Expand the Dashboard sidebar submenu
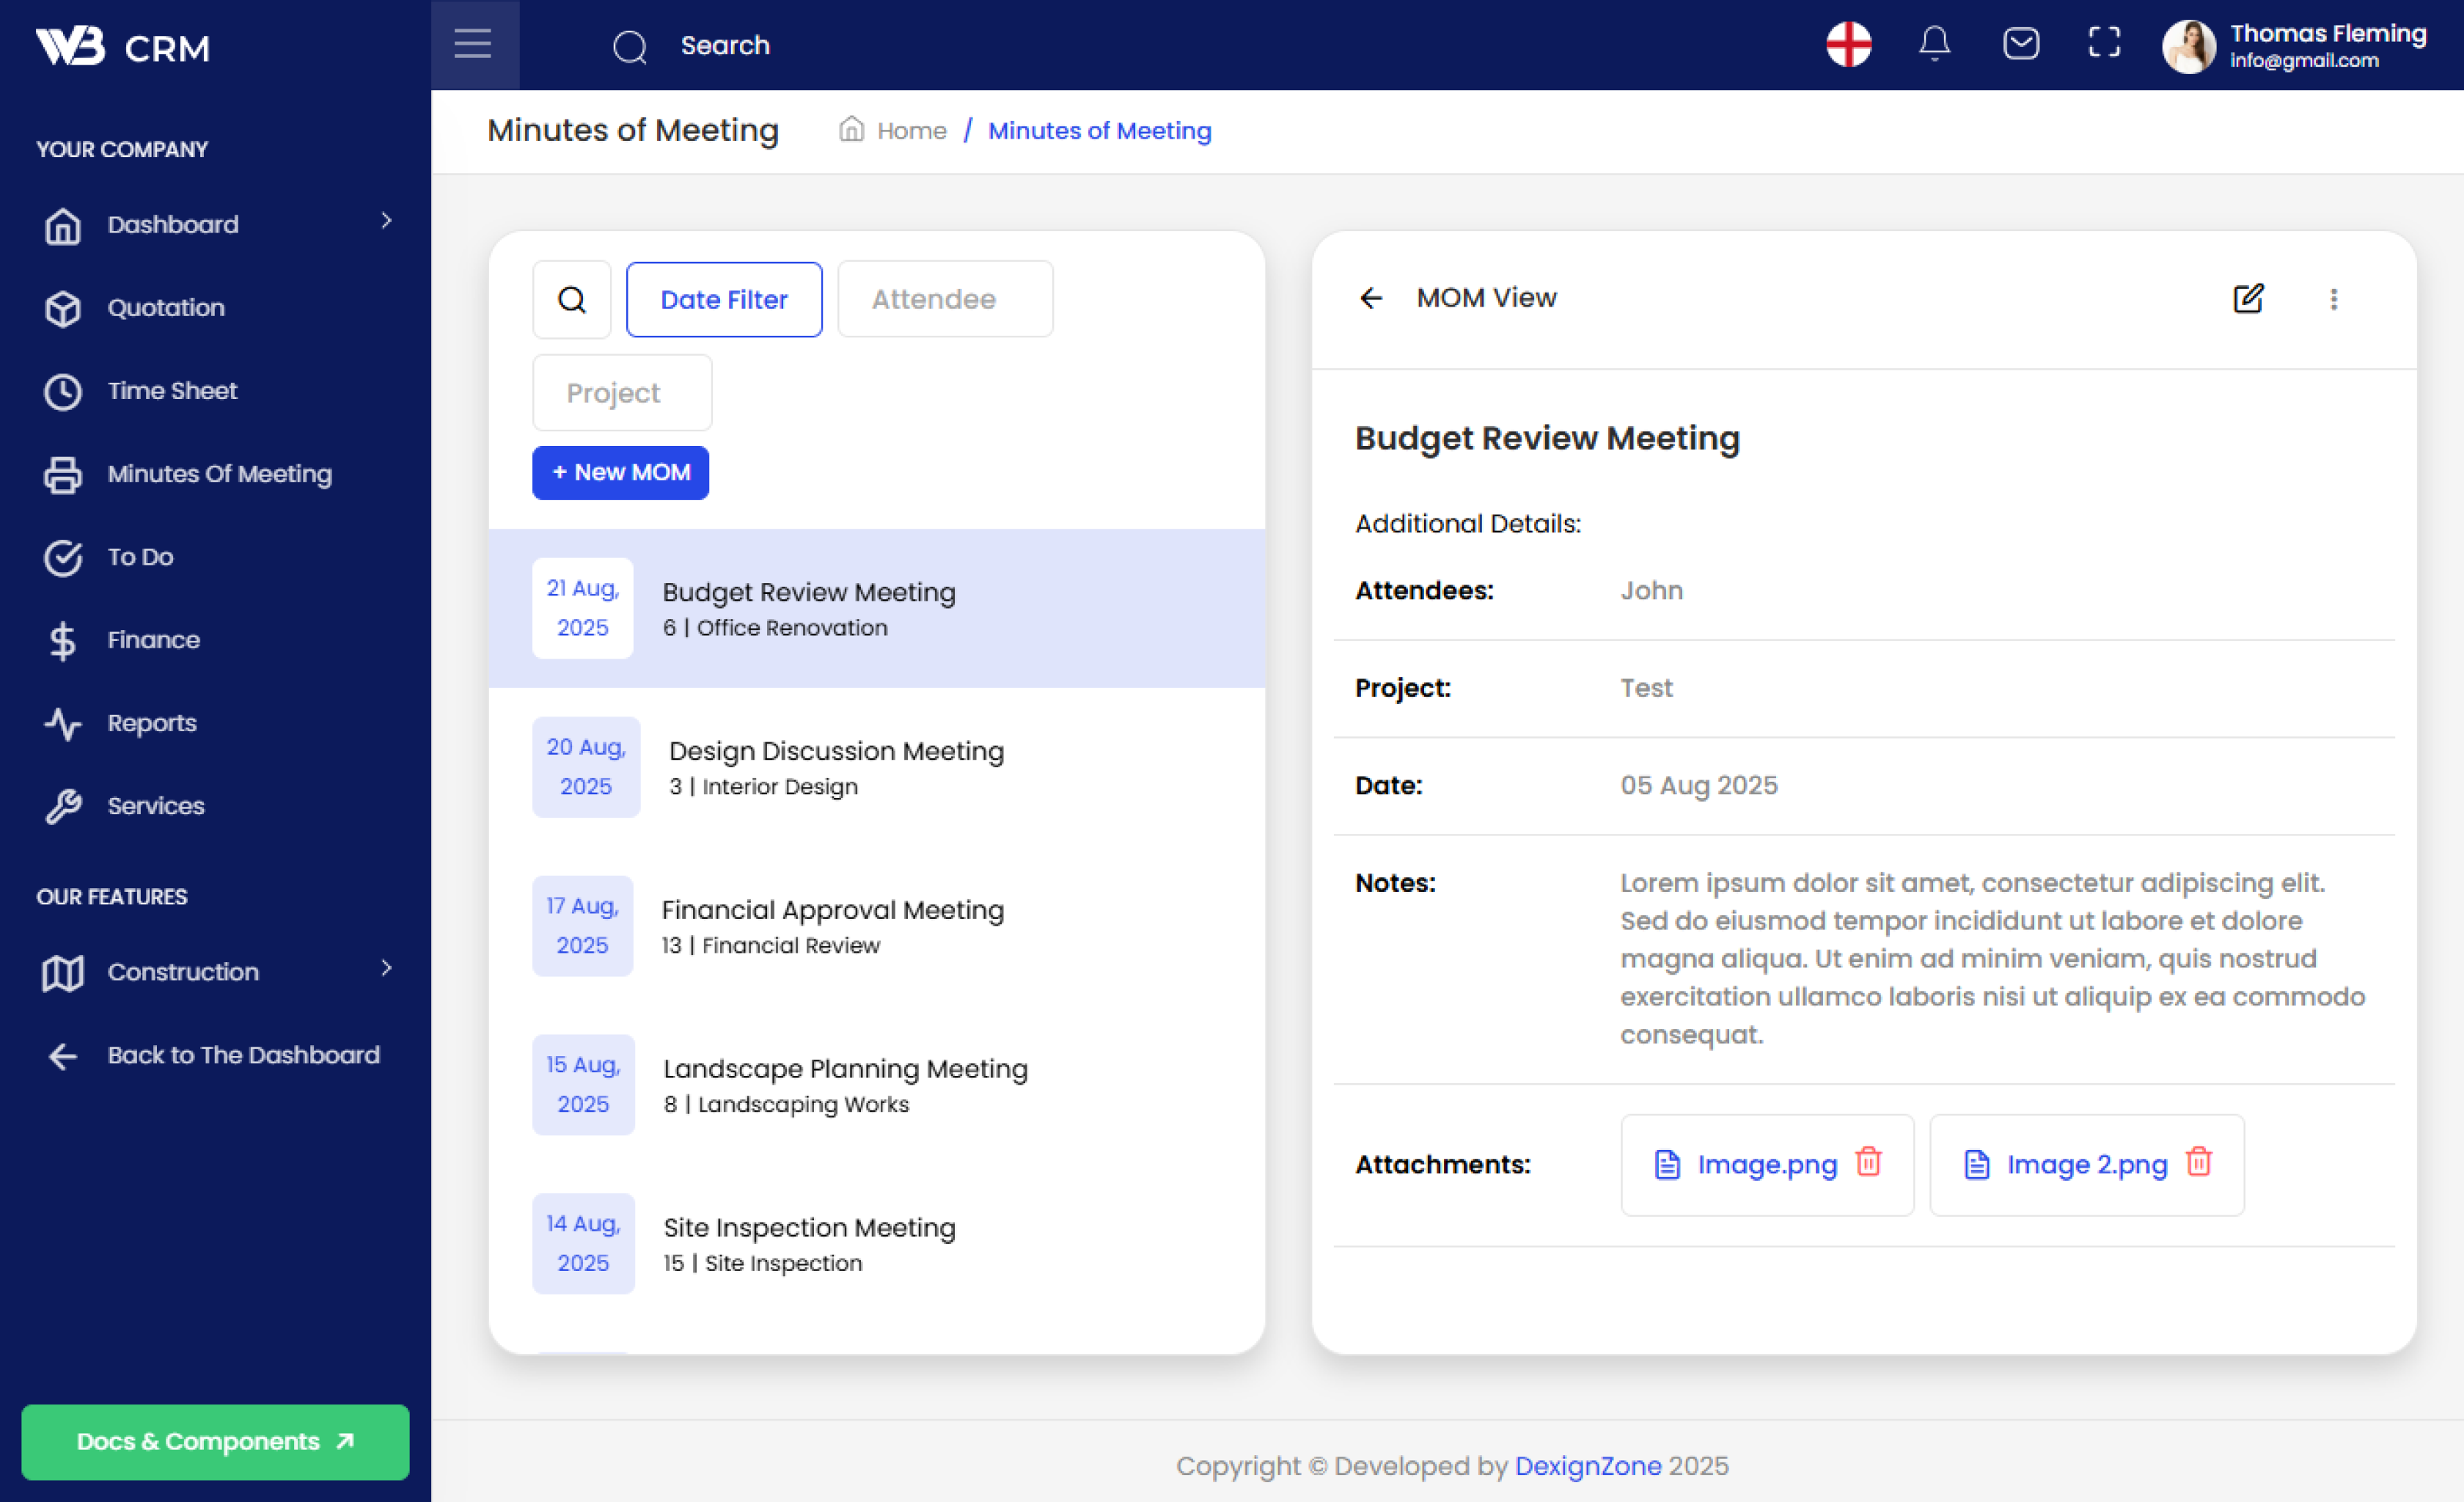This screenshot has width=2464, height=1502. point(386,221)
